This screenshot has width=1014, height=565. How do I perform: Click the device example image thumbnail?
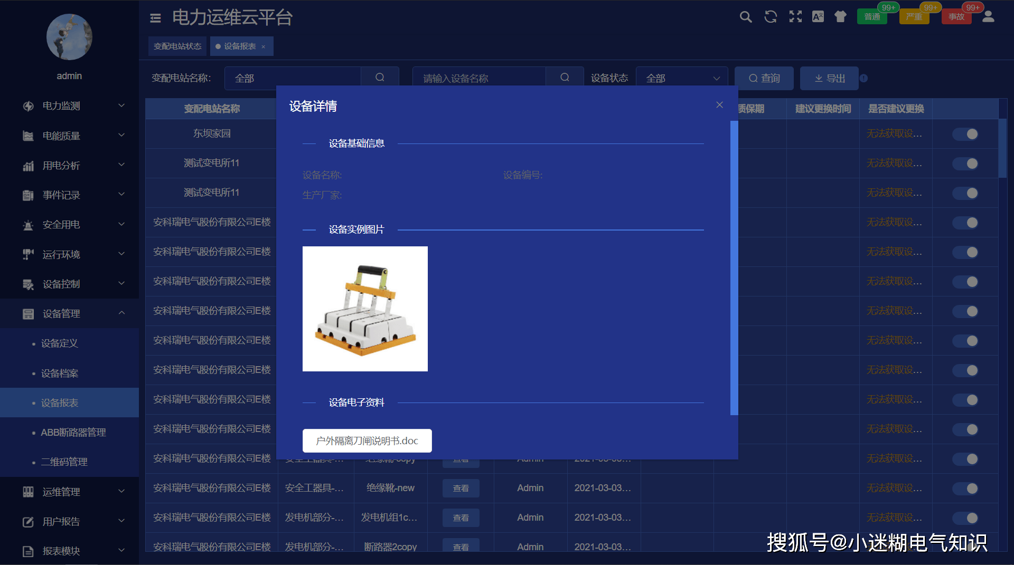(365, 309)
